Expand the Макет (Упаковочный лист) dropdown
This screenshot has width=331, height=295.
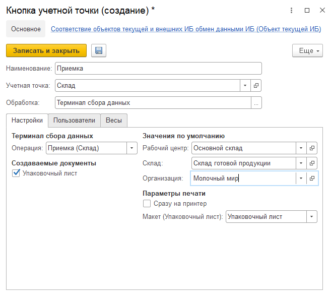(x=312, y=217)
